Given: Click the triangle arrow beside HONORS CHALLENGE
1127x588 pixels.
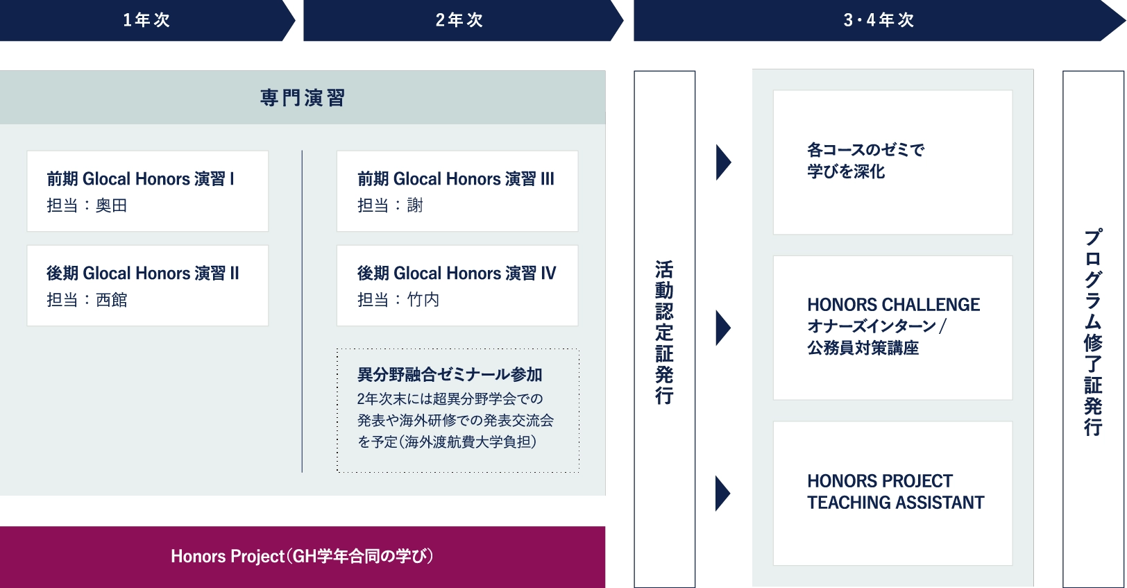Looking at the screenshot, I should tap(723, 328).
